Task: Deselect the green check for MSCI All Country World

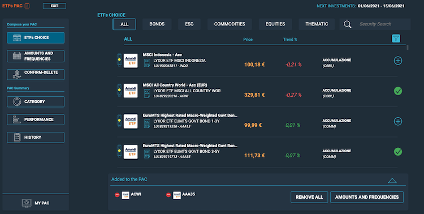Action: pyautogui.click(x=398, y=91)
